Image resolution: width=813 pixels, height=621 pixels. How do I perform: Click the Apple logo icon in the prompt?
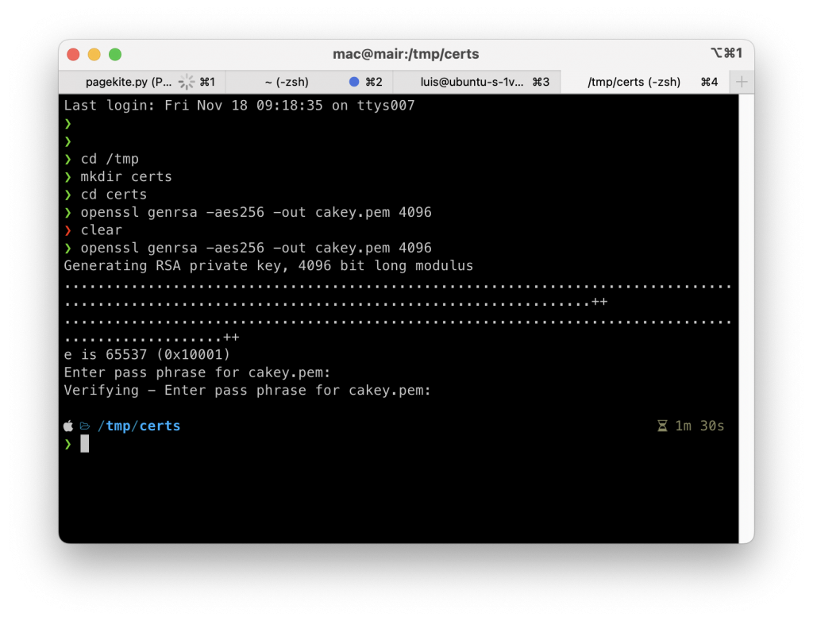(68, 426)
